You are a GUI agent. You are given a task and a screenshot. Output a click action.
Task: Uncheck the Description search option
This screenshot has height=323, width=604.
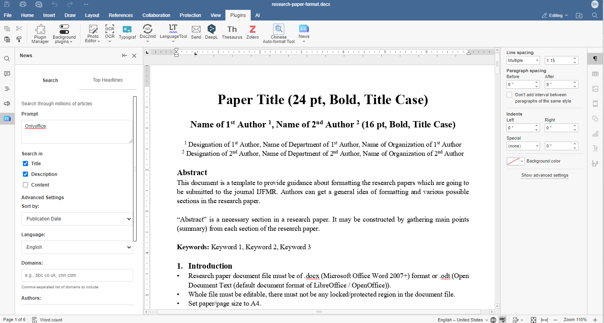click(x=25, y=174)
